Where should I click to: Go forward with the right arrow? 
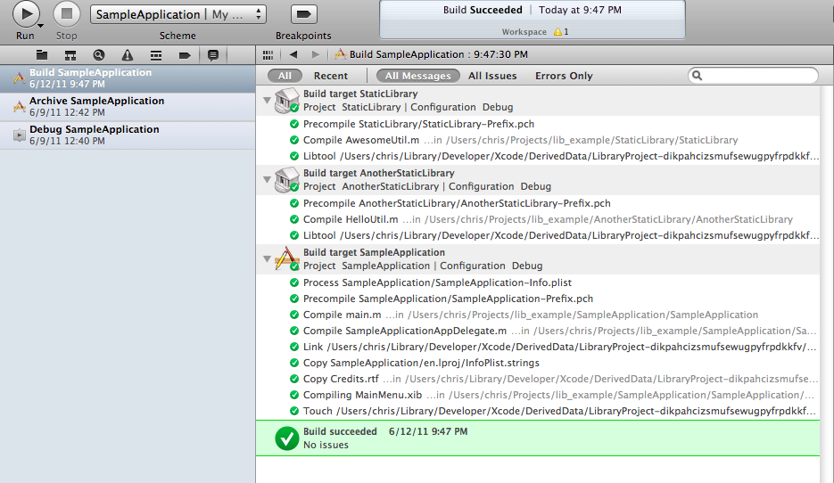316,54
